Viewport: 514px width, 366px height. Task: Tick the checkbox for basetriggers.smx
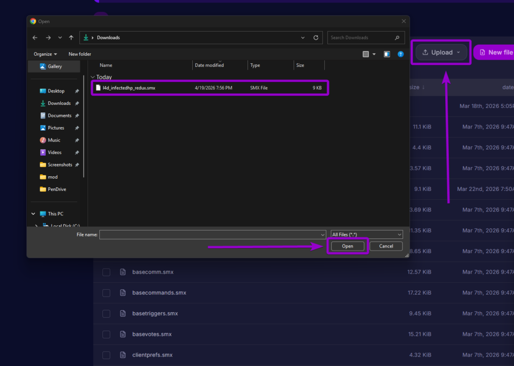106,313
